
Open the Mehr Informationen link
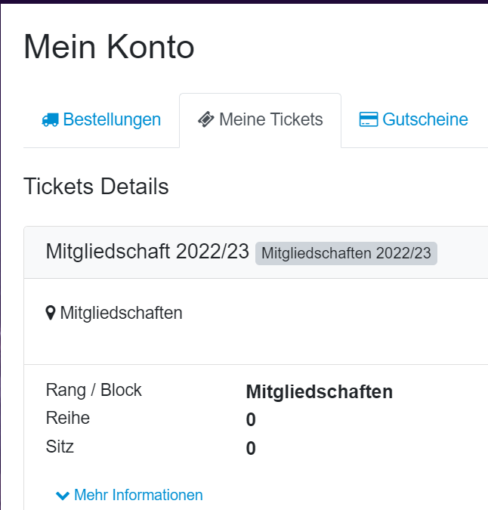[x=138, y=495]
